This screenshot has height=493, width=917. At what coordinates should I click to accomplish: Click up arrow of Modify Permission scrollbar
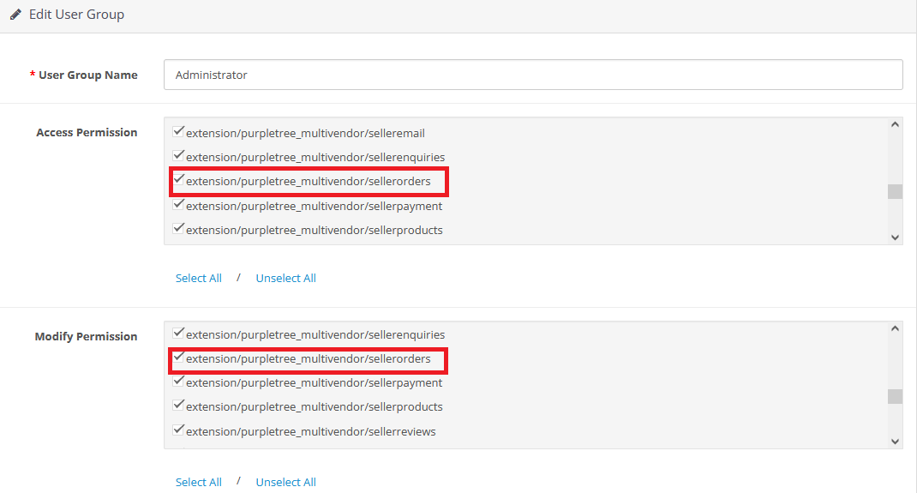pos(895,328)
